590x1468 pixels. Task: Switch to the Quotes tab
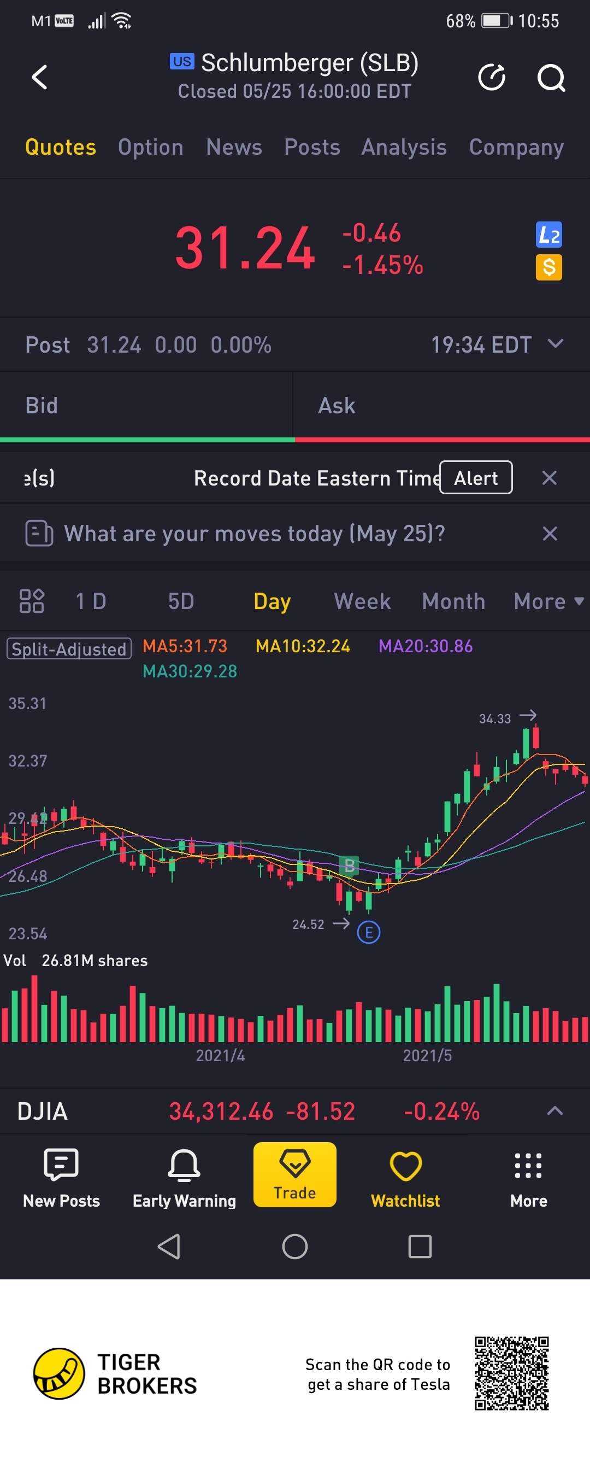(61, 147)
